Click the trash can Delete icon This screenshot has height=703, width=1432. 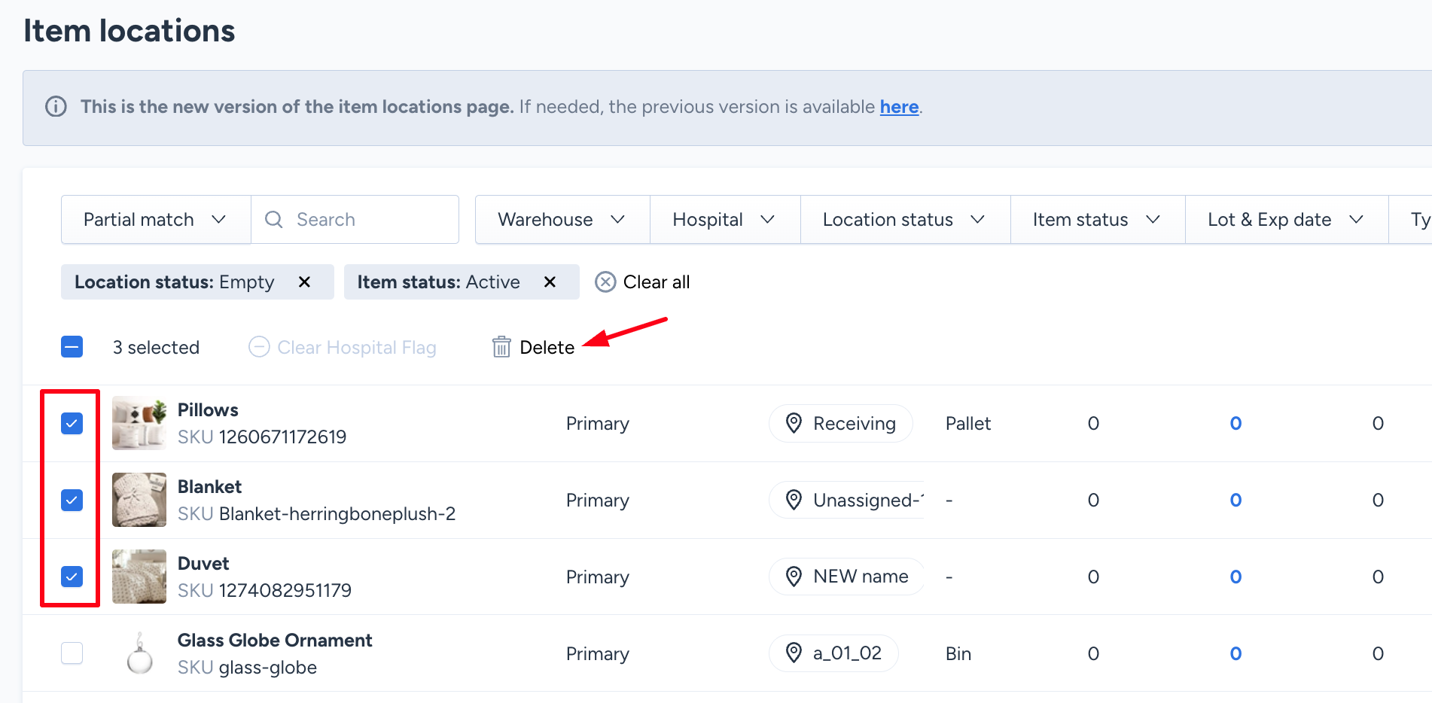(x=501, y=347)
